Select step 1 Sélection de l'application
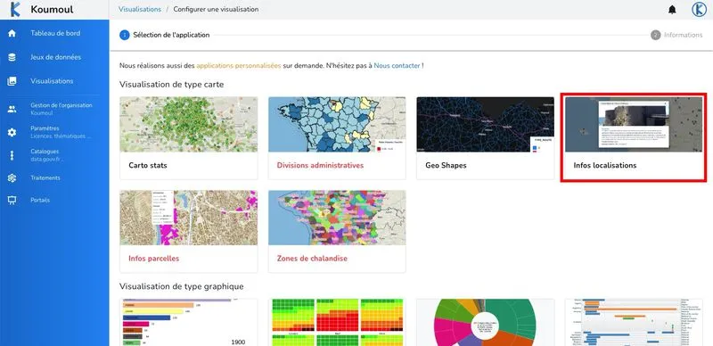 pos(165,35)
